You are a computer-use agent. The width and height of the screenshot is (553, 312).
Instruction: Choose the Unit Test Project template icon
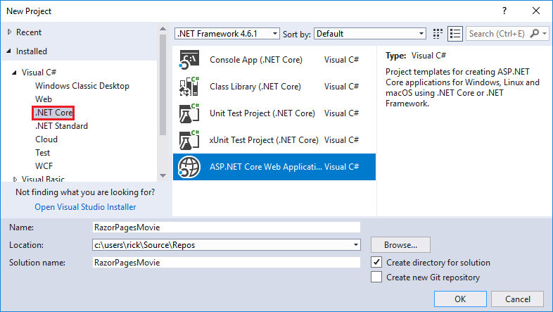(190, 113)
